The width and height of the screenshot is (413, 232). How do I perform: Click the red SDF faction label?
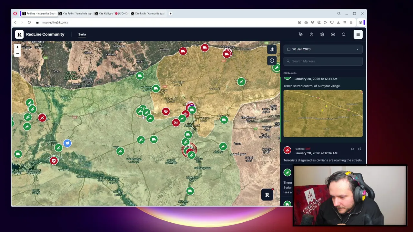pyautogui.click(x=308, y=149)
